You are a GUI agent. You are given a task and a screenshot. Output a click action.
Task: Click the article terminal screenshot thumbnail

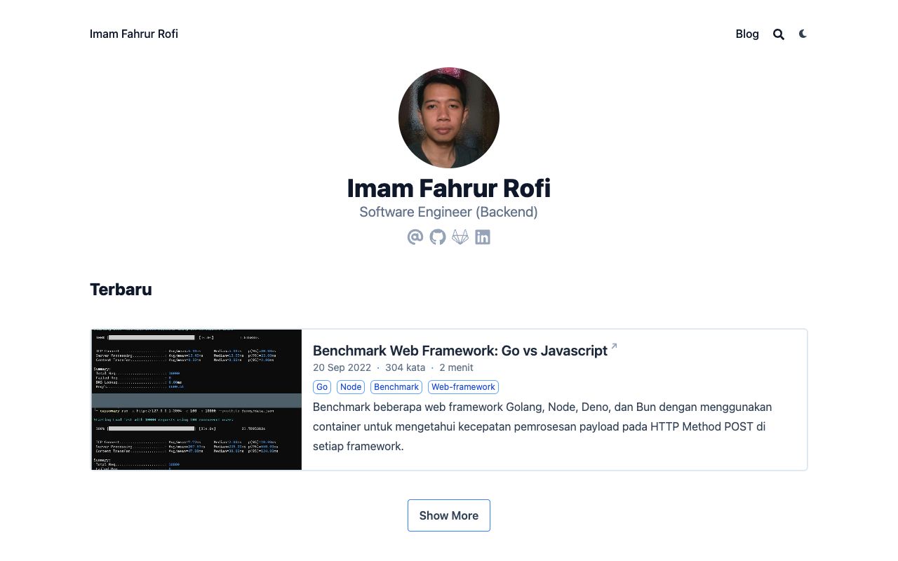coord(196,400)
